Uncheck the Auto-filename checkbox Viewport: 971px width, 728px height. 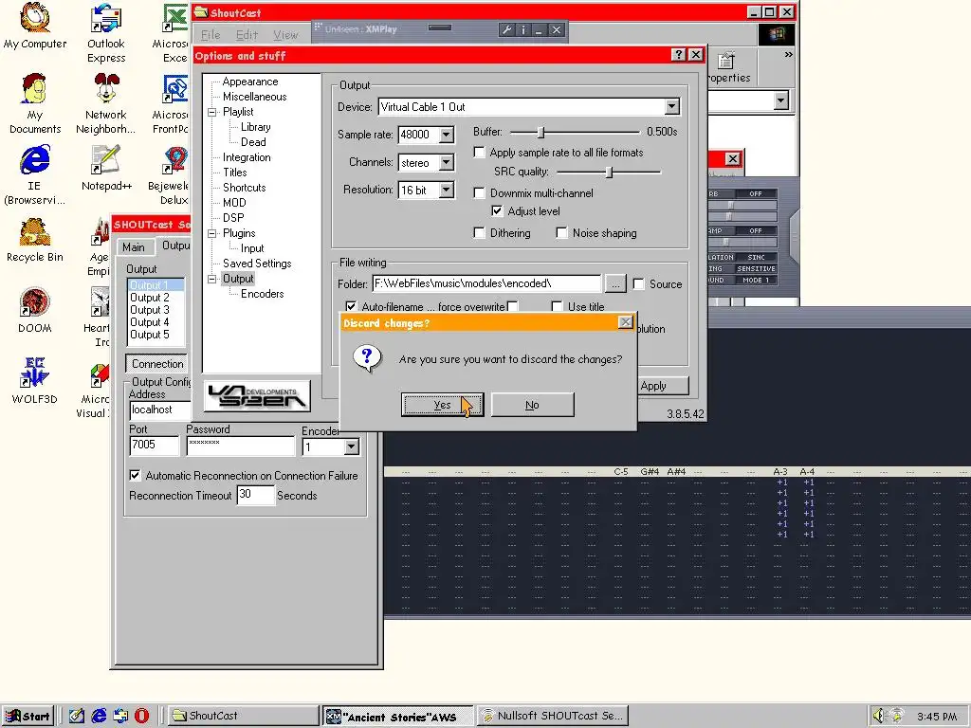pos(351,306)
